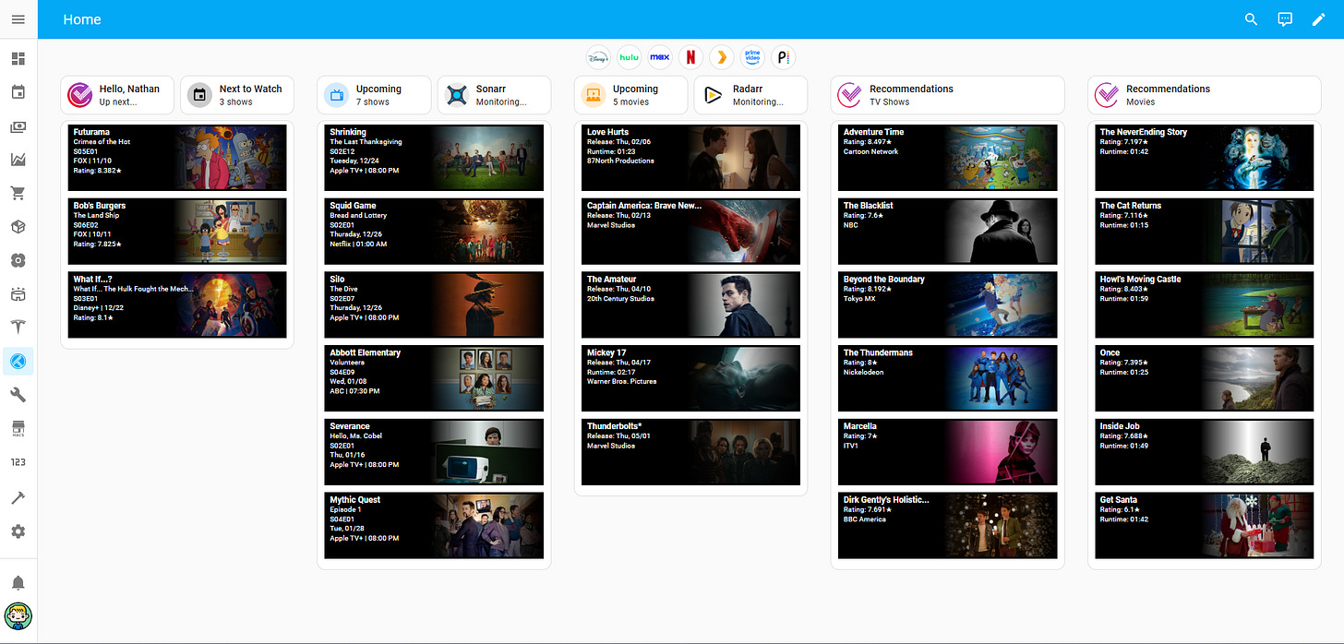Open The Amateur movie card
The width and height of the screenshot is (1344, 644).
690,304
